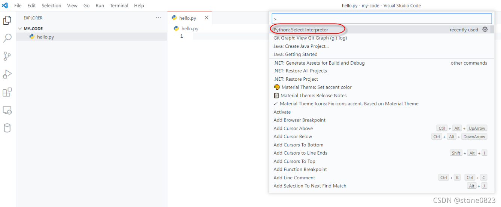The height and width of the screenshot is (207, 501).
Task: Run Git Graph: View Git Graph command
Action: click(x=382, y=38)
